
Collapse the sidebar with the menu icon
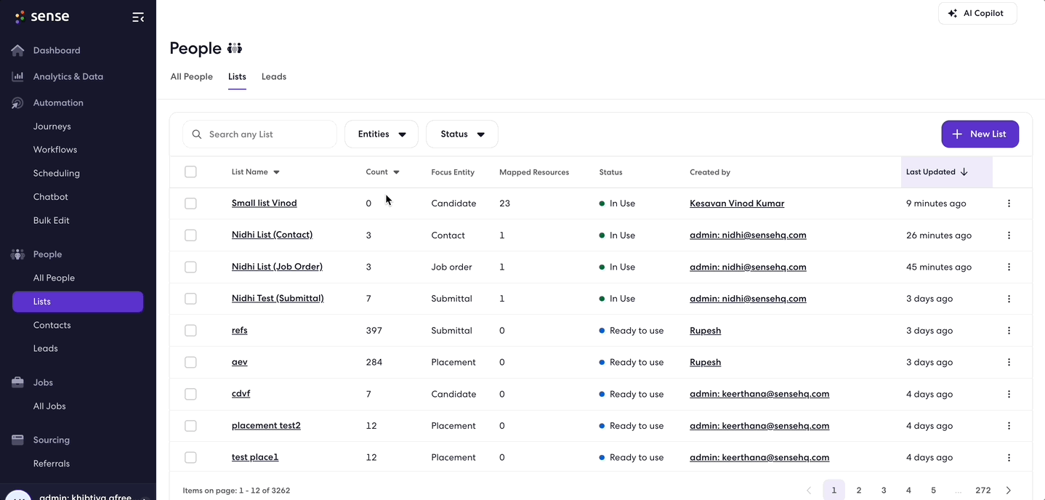click(x=138, y=17)
